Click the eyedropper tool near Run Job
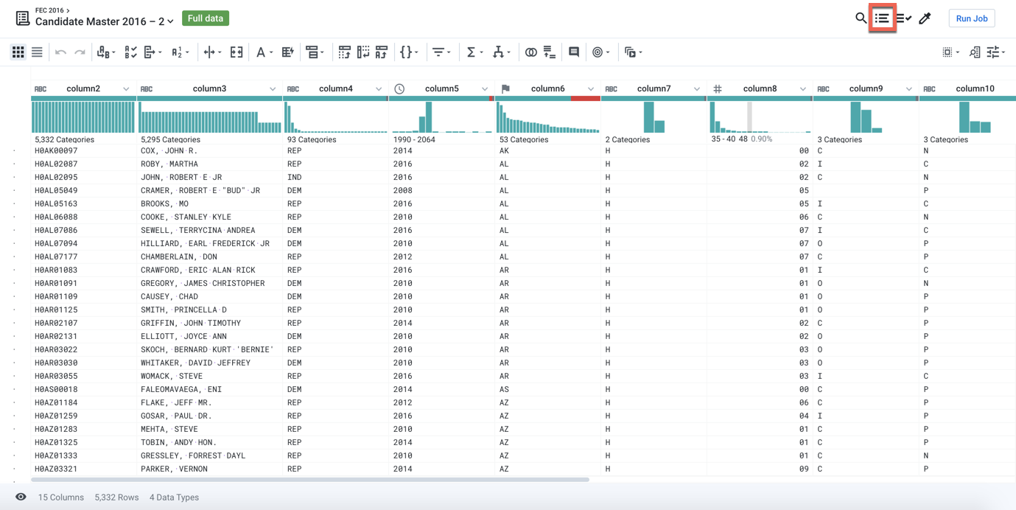Screen dimensions: 1016x510 [925, 18]
